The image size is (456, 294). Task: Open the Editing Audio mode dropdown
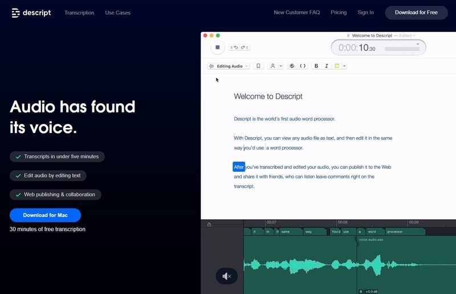(x=229, y=66)
